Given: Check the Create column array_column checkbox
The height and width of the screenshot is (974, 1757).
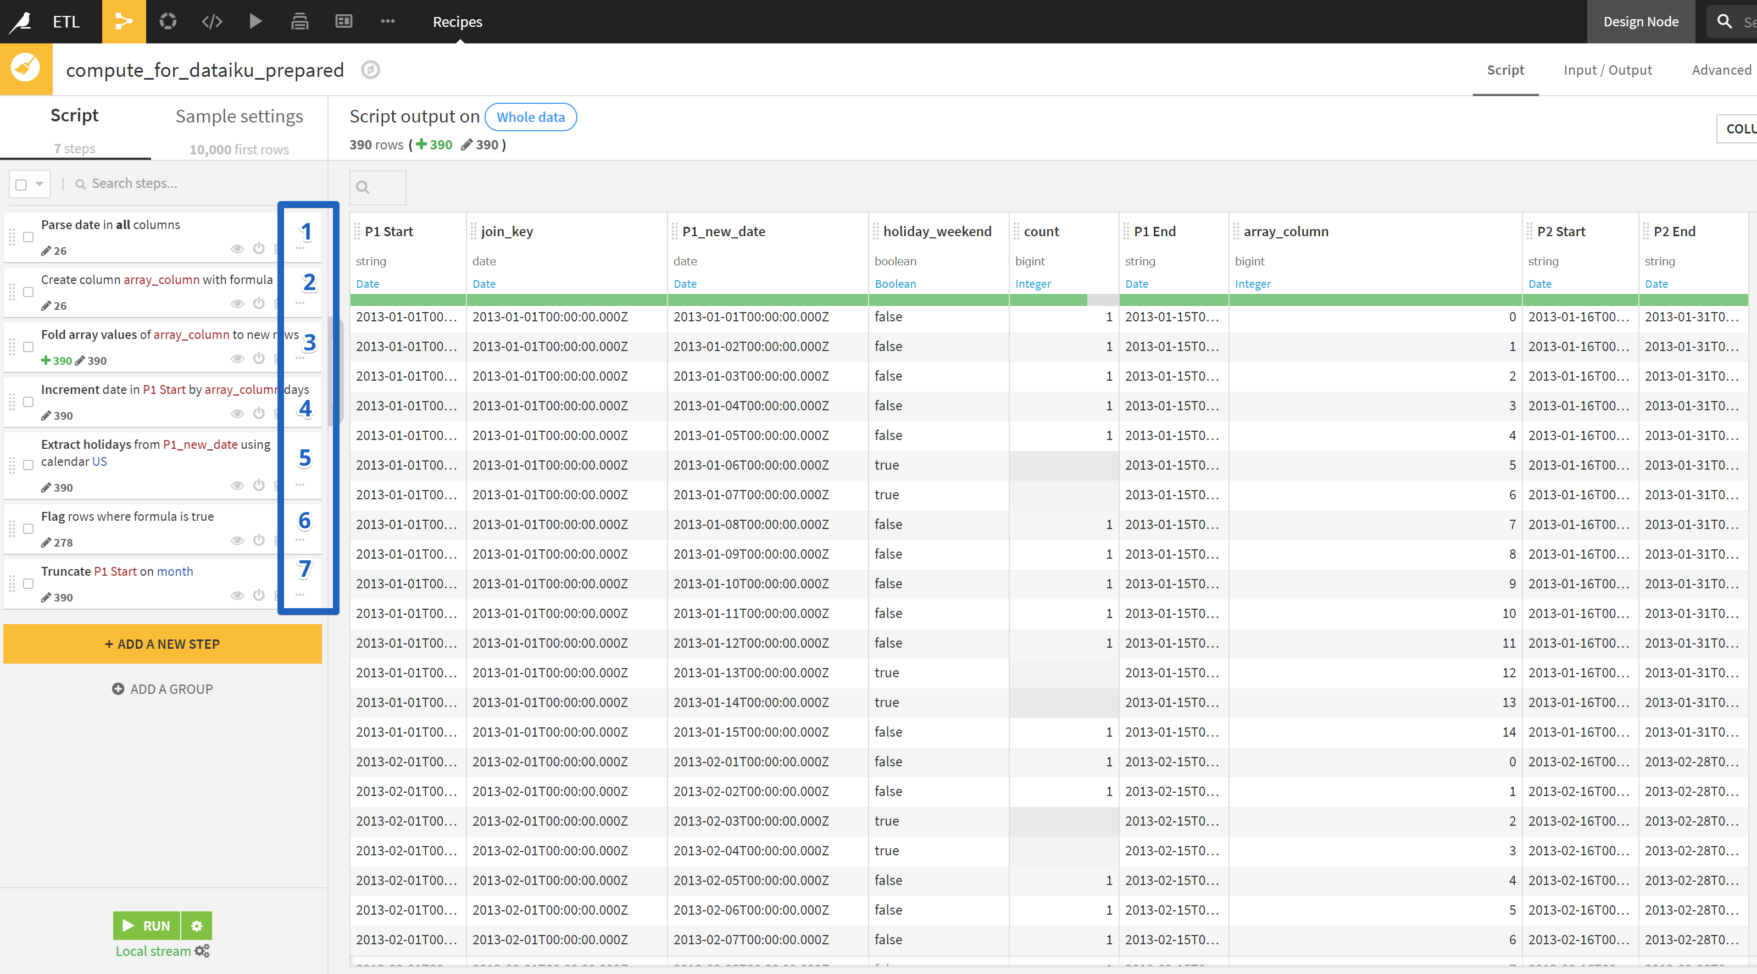Looking at the screenshot, I should 28,292.
